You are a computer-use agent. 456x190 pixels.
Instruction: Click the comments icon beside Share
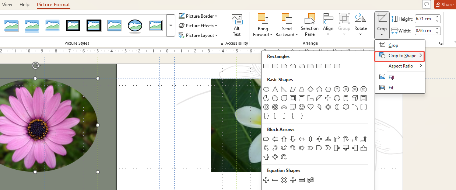(x=427, y=4)
